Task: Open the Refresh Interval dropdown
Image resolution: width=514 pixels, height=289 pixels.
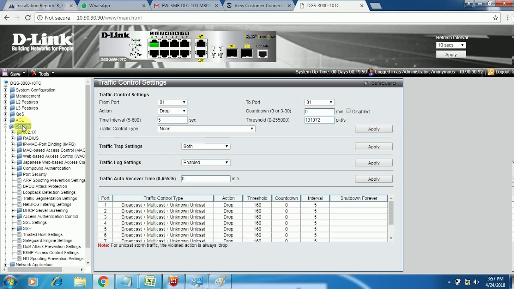Action: tap(451, 45)
